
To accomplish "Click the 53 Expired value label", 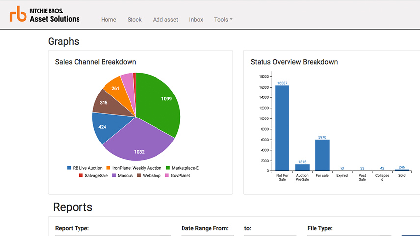I will [x=342, y=168].
